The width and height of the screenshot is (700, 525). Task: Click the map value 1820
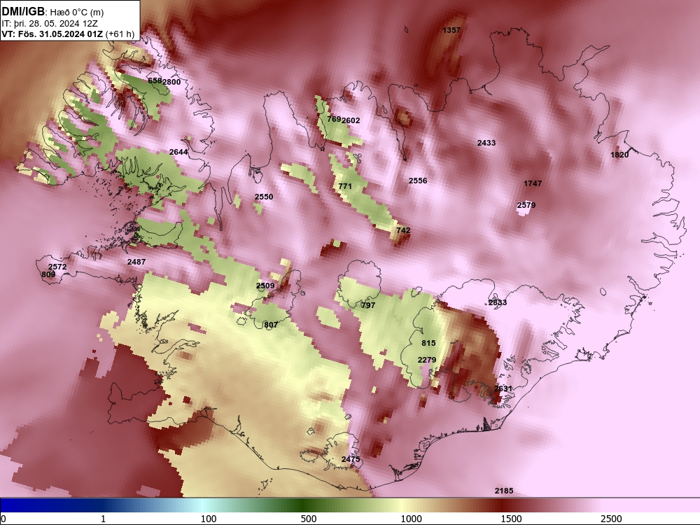point(619,155)
